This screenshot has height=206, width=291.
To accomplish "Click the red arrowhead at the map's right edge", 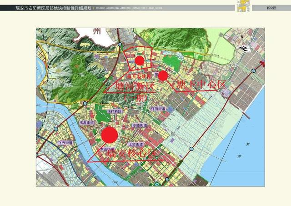I will [262, 63].
